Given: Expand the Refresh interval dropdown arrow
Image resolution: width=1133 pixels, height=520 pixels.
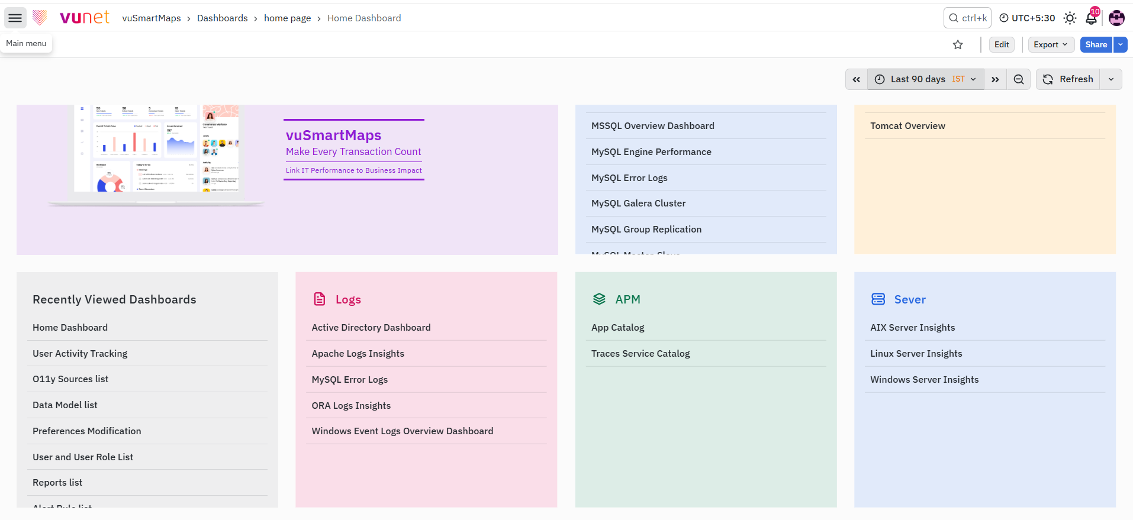Looking at the screenshot, I should coord(1111,79).
